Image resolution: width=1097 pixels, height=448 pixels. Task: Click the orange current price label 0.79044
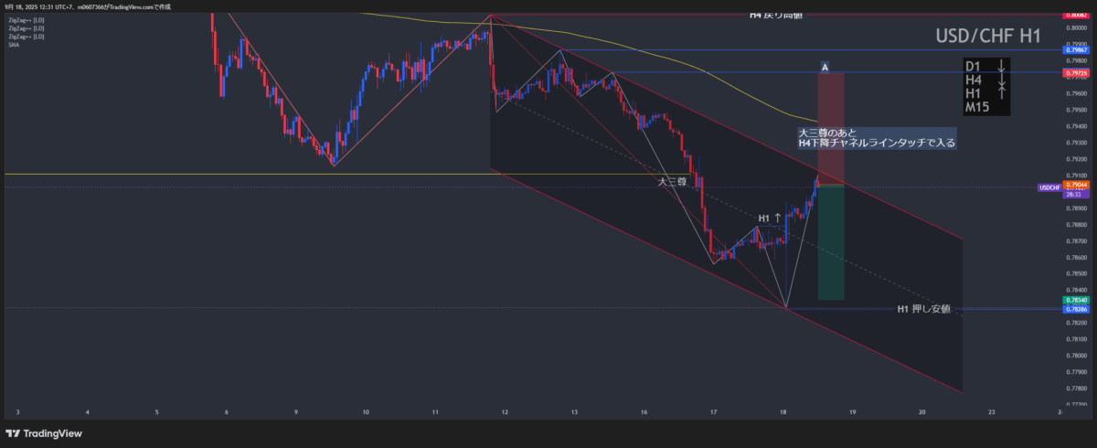[1074, 186]
